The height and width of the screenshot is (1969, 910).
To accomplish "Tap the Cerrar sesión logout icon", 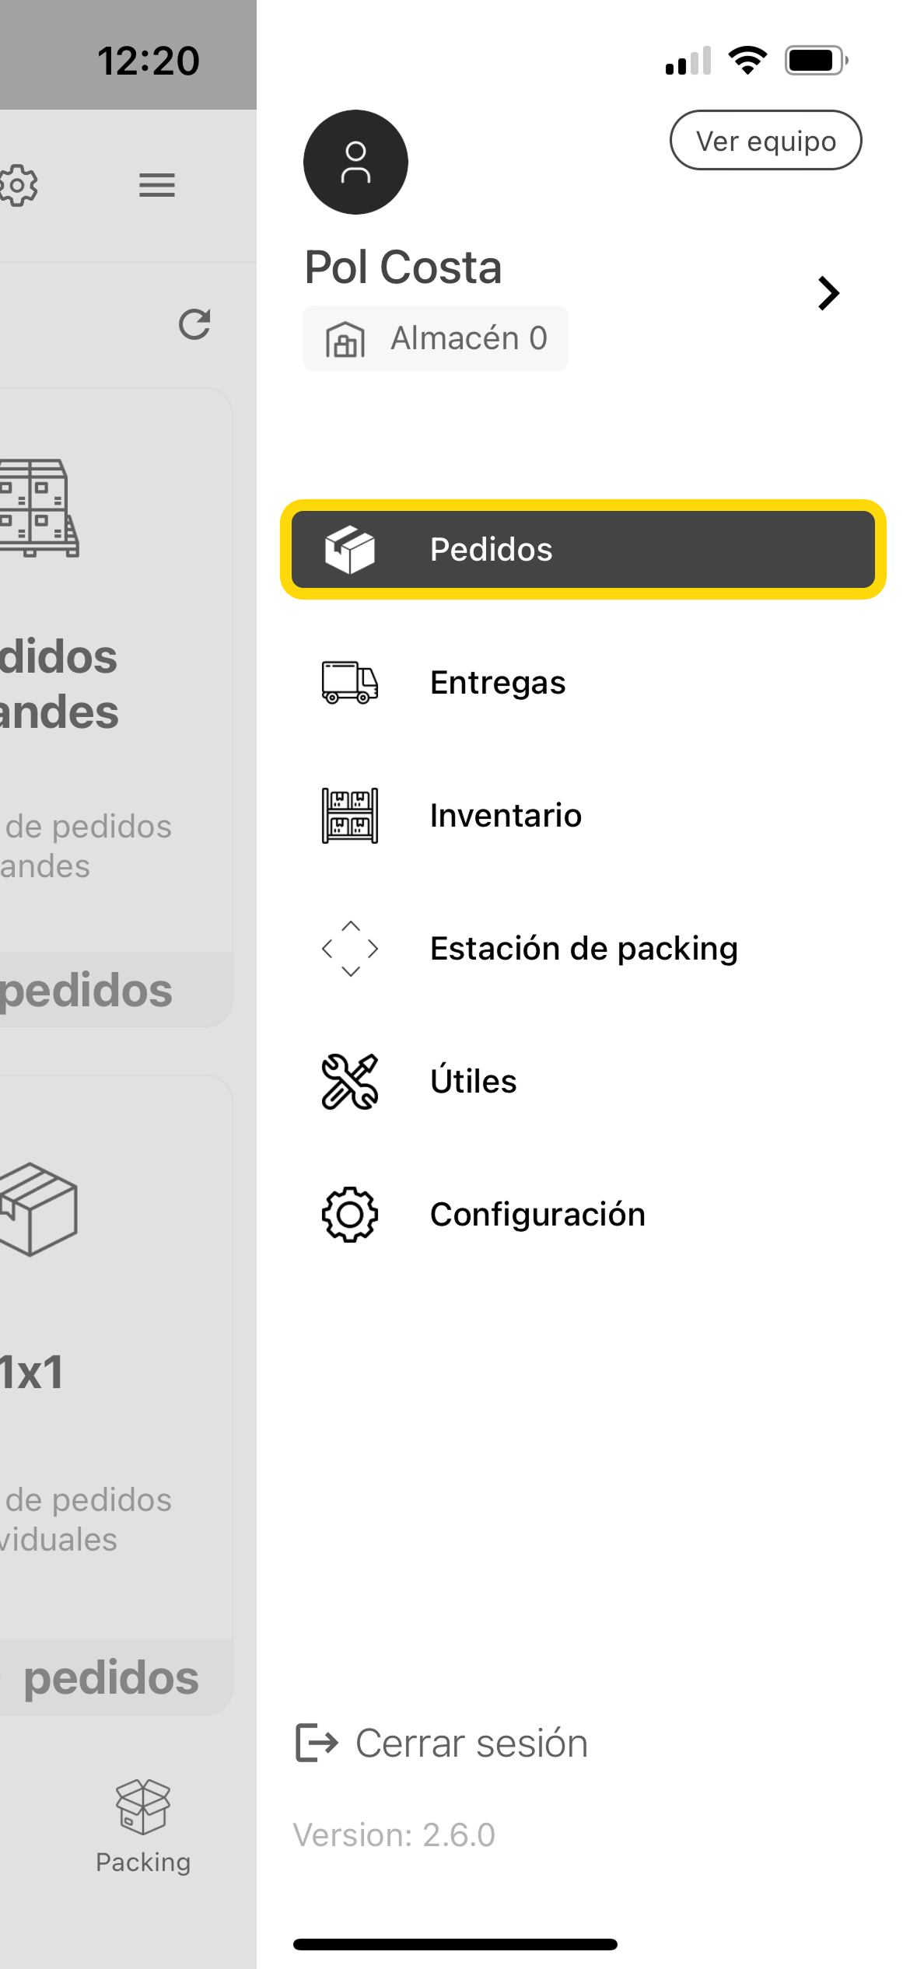I will click(317, 1743).
